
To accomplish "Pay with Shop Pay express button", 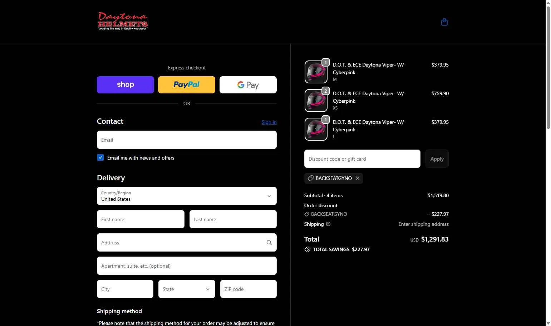I will tap(126, 85).
